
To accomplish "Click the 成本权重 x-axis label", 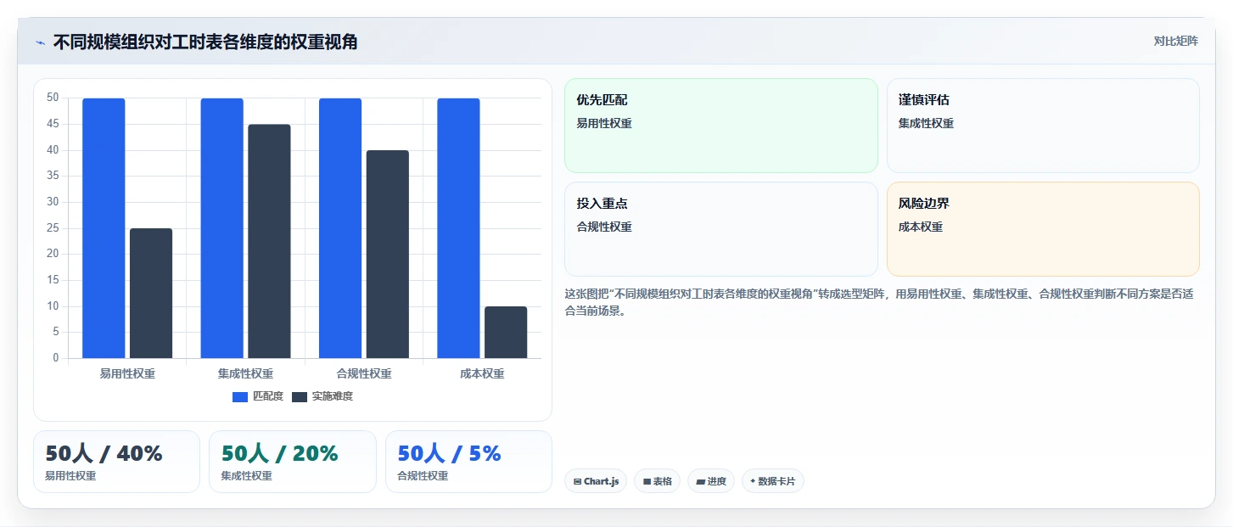I will 482,373.
